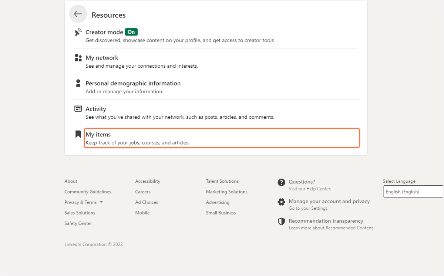Viewport: 444px width, 276px height.
Task: Open Talent Solutions link
Action: click(222, 181)
